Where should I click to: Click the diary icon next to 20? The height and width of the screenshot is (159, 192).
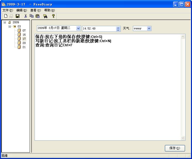(x=19, y=43)
